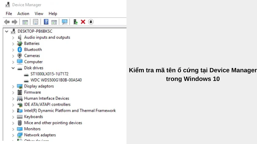Click the Intel Dynamic Platform folder icon
The image size is (257, 144).
(20, 111)
